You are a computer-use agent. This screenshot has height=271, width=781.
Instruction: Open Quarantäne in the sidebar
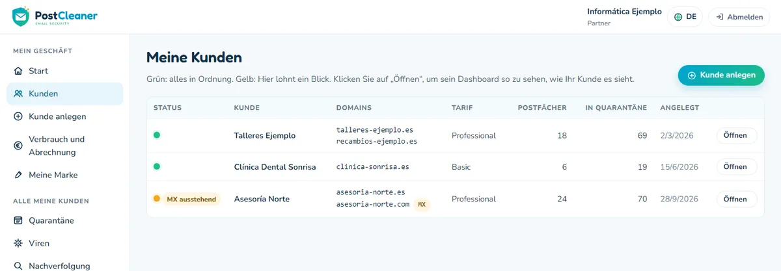pyautogui.click(x=65, y=220)
